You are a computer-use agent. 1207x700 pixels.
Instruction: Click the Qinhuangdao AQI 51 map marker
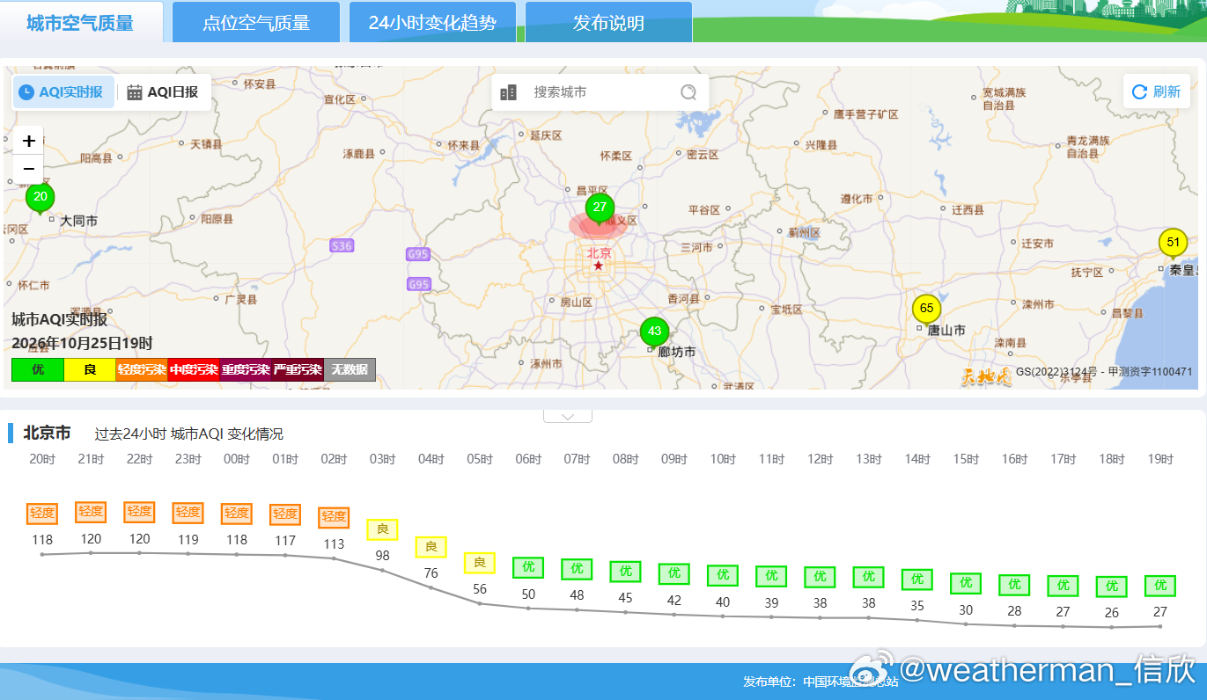tap(1173, 243)
